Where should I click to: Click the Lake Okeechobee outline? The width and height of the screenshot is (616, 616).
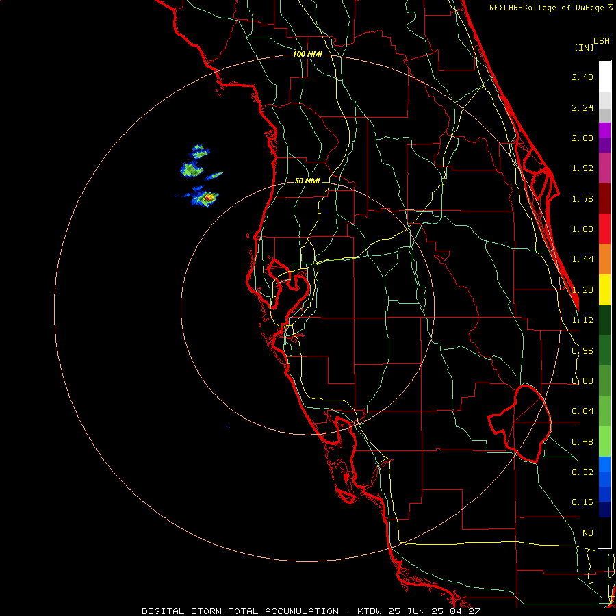519,424
